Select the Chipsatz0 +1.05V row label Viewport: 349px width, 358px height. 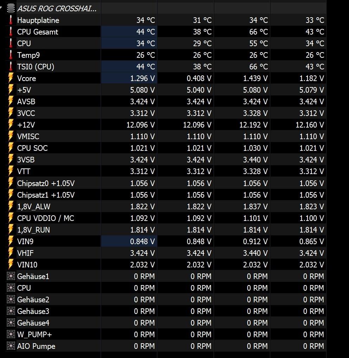(x=46, y=183)
